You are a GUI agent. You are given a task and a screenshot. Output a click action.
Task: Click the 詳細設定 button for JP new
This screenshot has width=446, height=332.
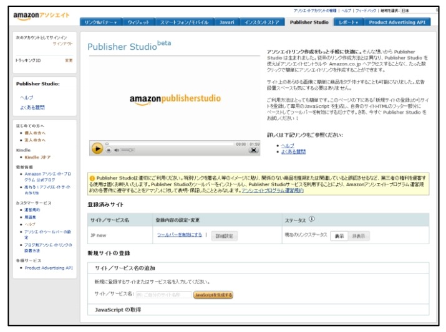pos(225,236)
